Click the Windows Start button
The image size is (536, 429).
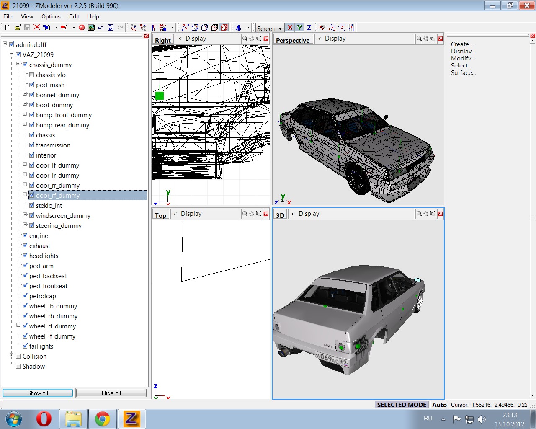(x=14, y=419)
